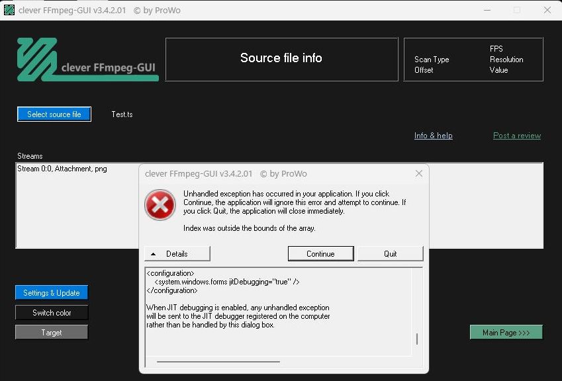Screen dimensions: 562x381
Task: Click the vertical scrollbar in details box
Action: (417, 339)
